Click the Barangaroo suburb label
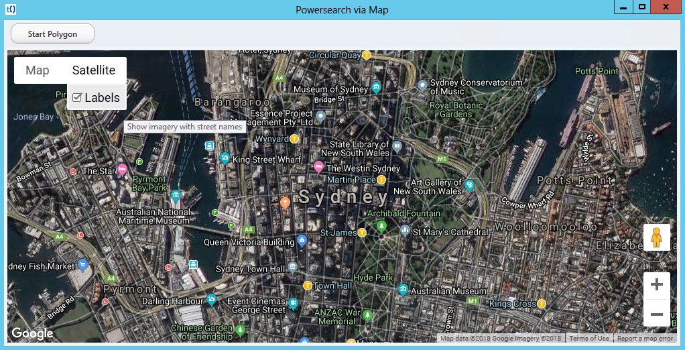Screen dimensions: 685x350 [233, 102]
